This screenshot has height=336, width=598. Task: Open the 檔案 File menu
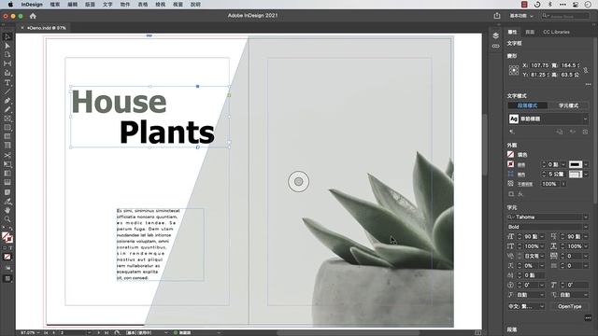point(55,5)
